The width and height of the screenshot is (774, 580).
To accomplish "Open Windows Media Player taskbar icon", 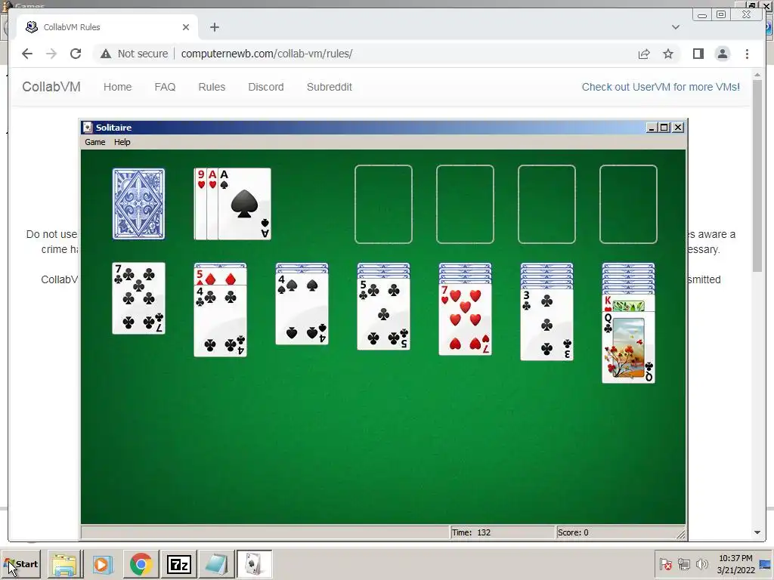I will point(103,564).
